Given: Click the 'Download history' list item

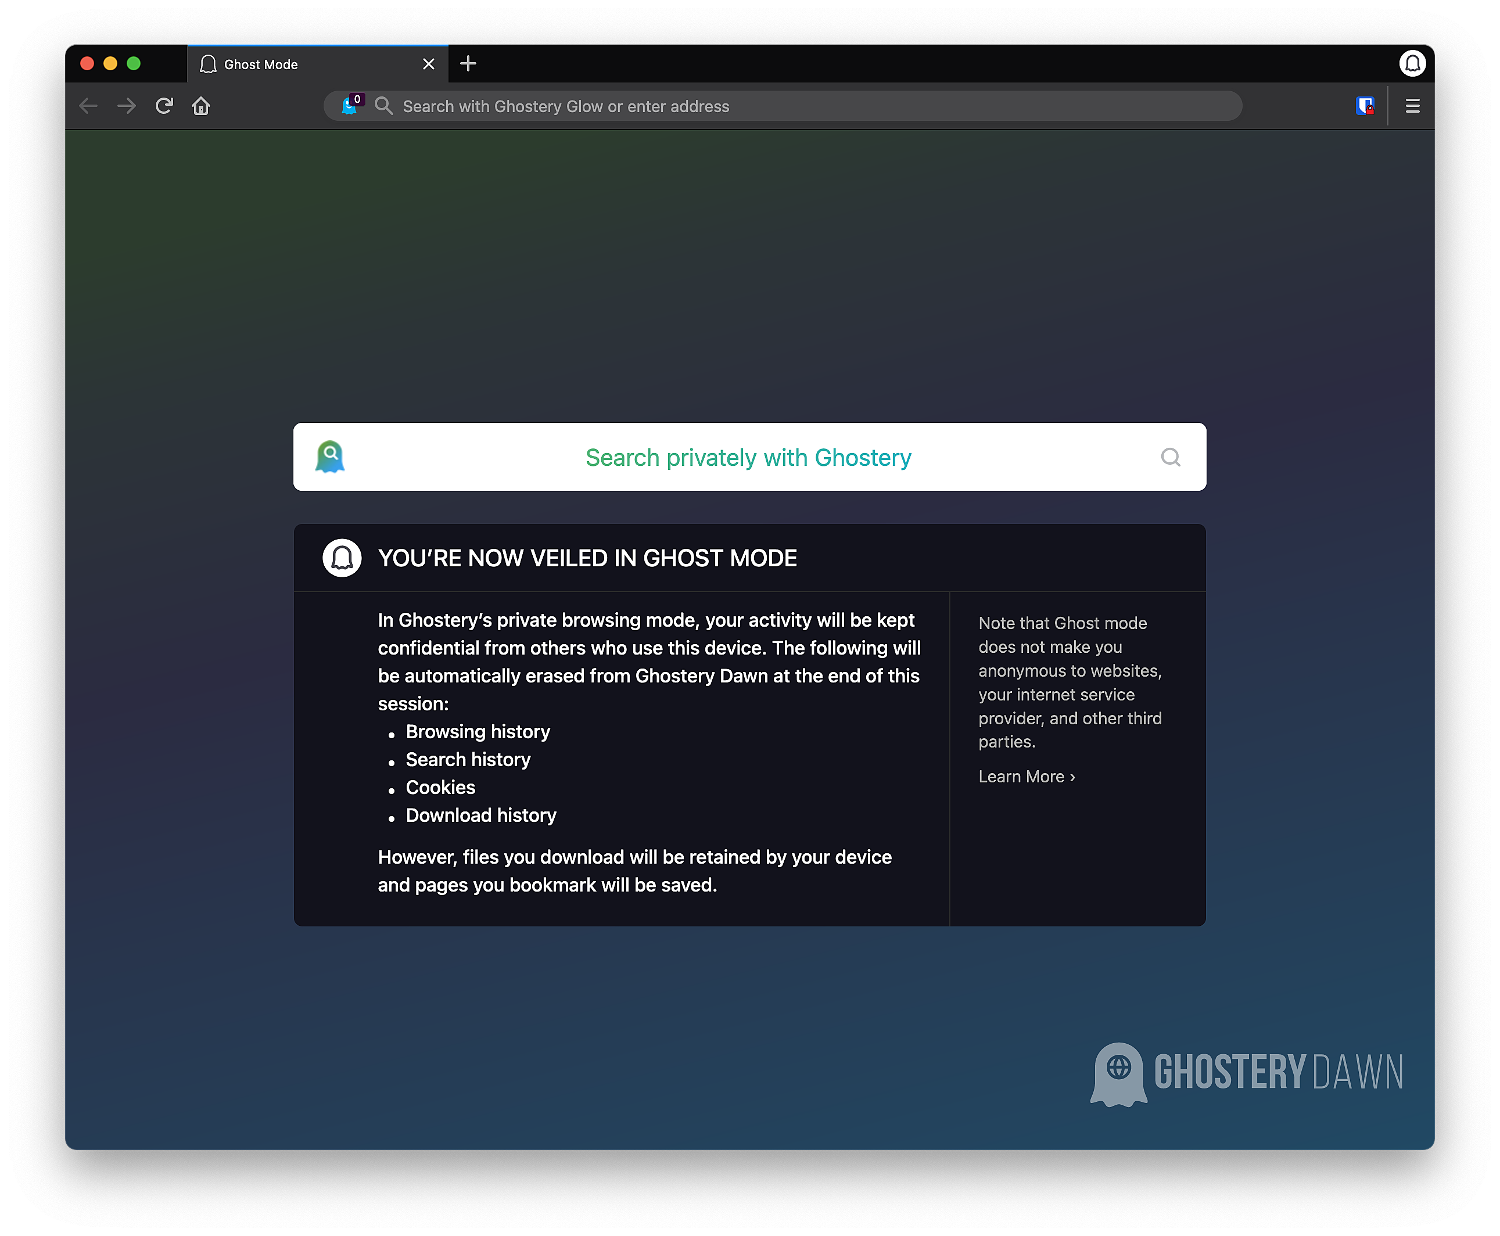Looking at the screenshot, I should [481, 815].
